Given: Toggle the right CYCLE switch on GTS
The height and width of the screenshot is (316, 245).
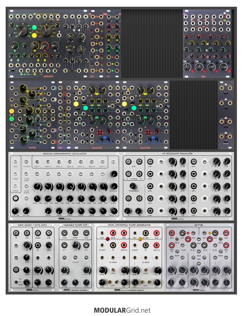Looking at the screenshot, I should (x=221, y=239).
